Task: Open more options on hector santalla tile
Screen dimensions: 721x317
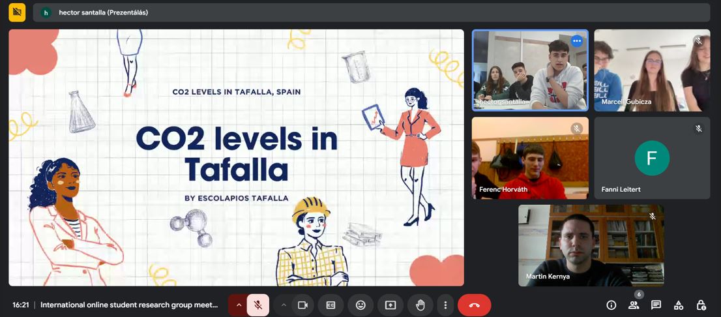Action: click(x=577, y=41)
